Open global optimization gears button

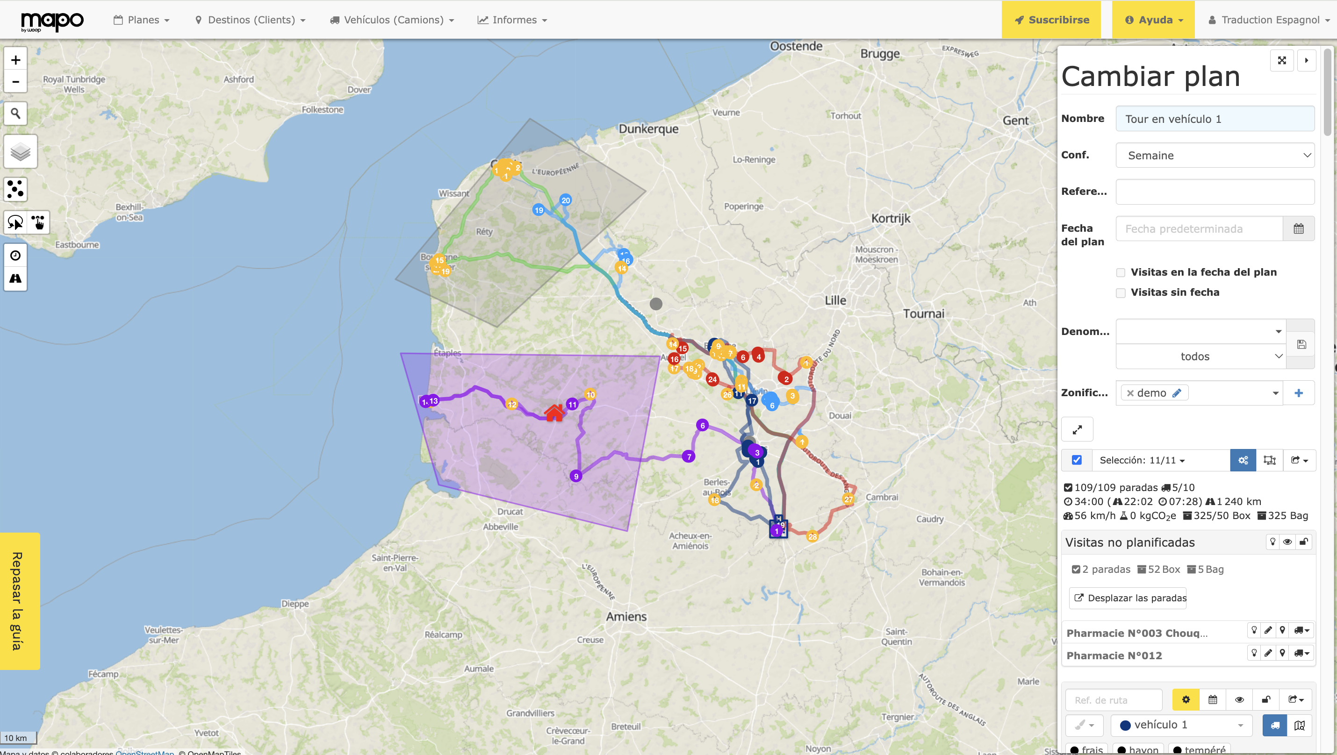[1243, 460]
